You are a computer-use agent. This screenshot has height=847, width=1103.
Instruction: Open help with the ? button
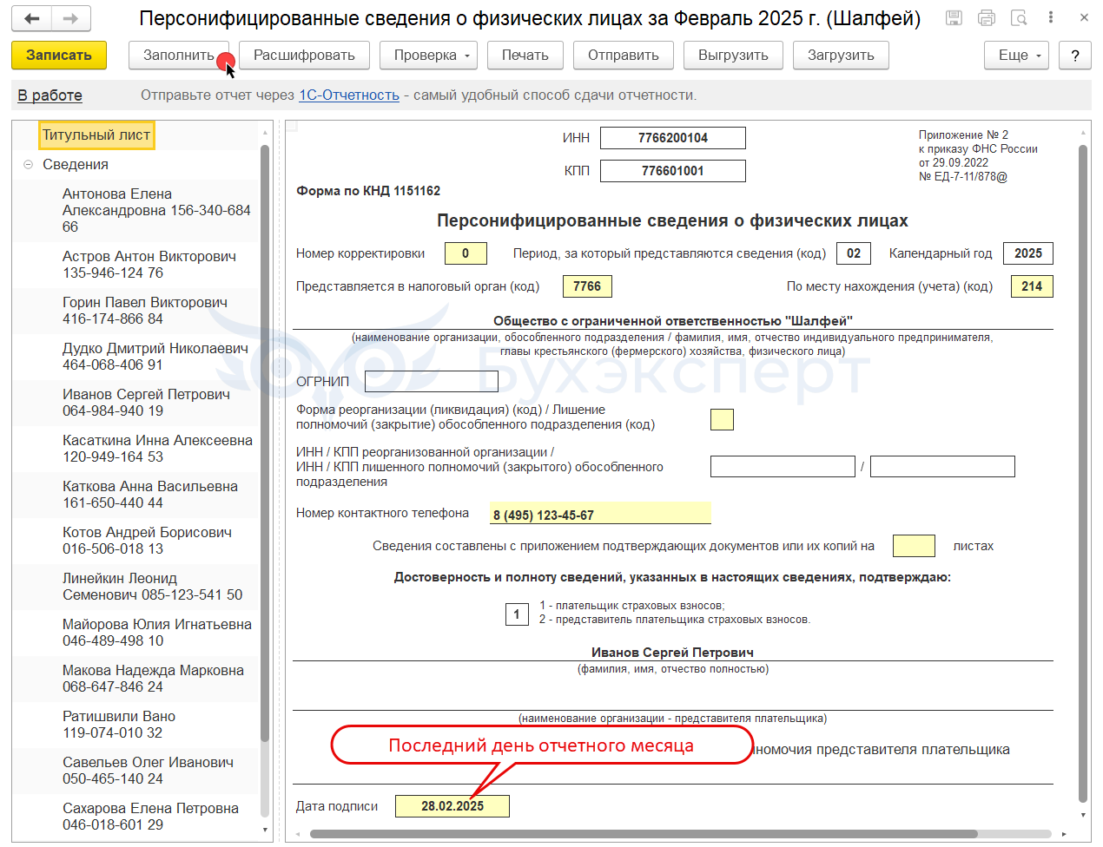pos(1075,55)
